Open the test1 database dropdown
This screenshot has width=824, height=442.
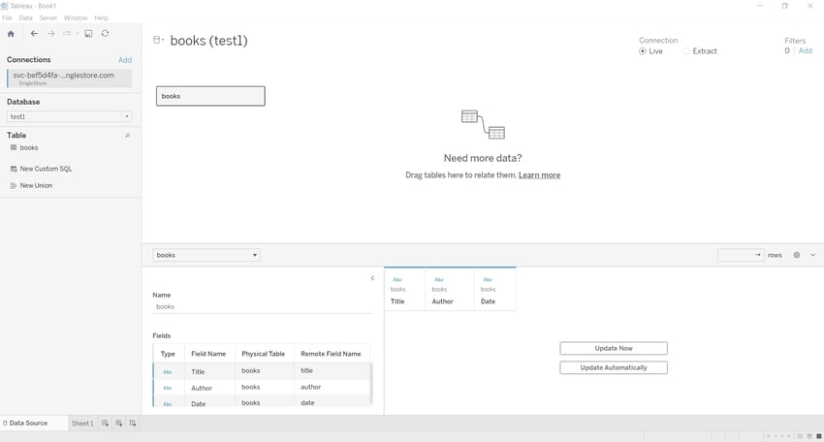click(x=70, y=116)
